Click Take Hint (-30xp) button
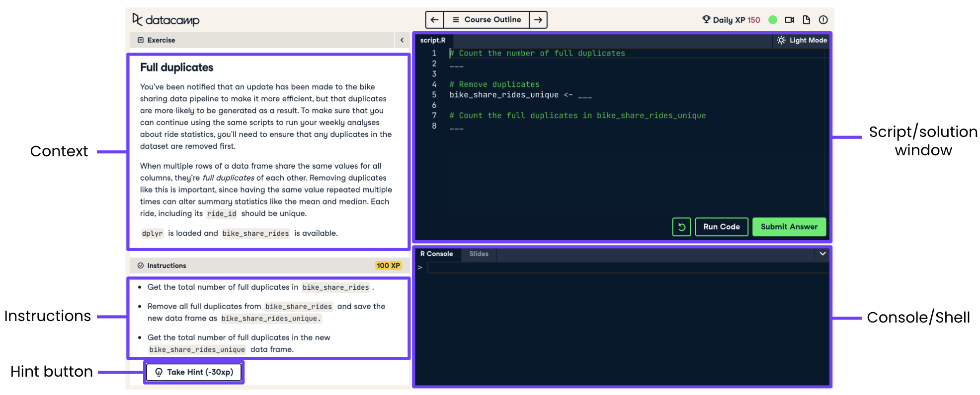The height and width of the screenshot is (395, 980). [x=194, y=372]
